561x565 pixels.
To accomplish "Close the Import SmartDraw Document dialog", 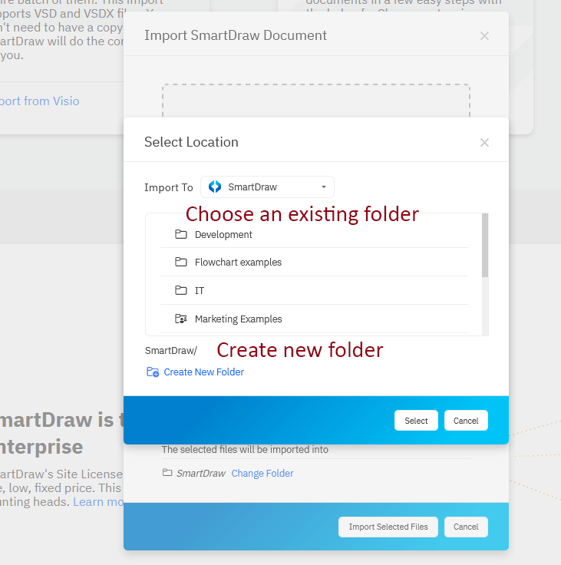I will [484, 35].
